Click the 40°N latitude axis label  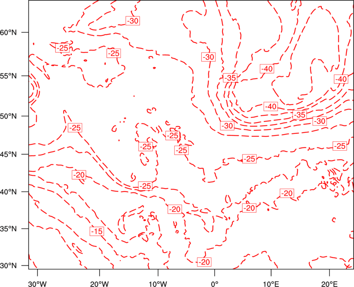[x=8, y=192]
